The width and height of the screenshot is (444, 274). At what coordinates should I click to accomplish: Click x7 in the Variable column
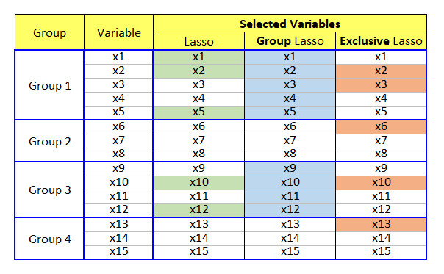(x=118, y=141)
